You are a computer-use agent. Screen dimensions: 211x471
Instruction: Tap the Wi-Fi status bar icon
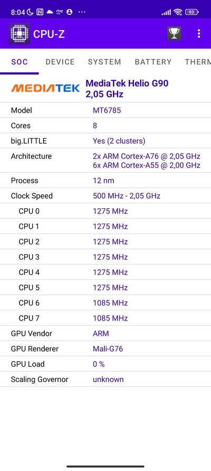[x=178, y=12]
